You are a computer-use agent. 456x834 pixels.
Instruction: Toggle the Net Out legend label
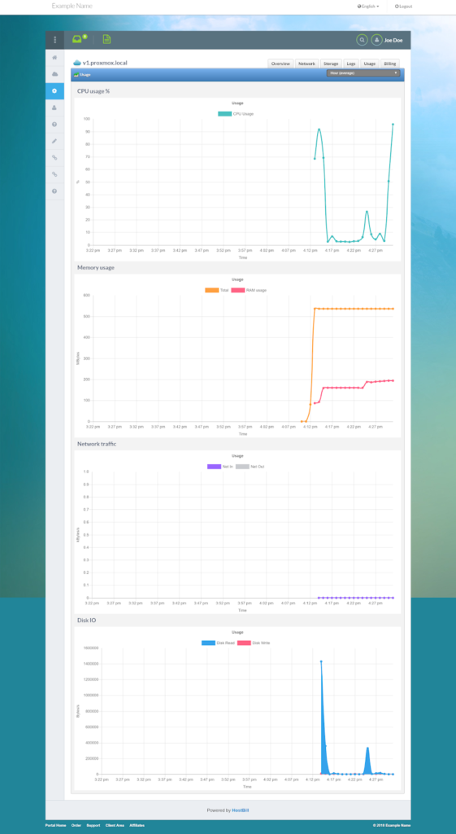click(x=258, y=467)
